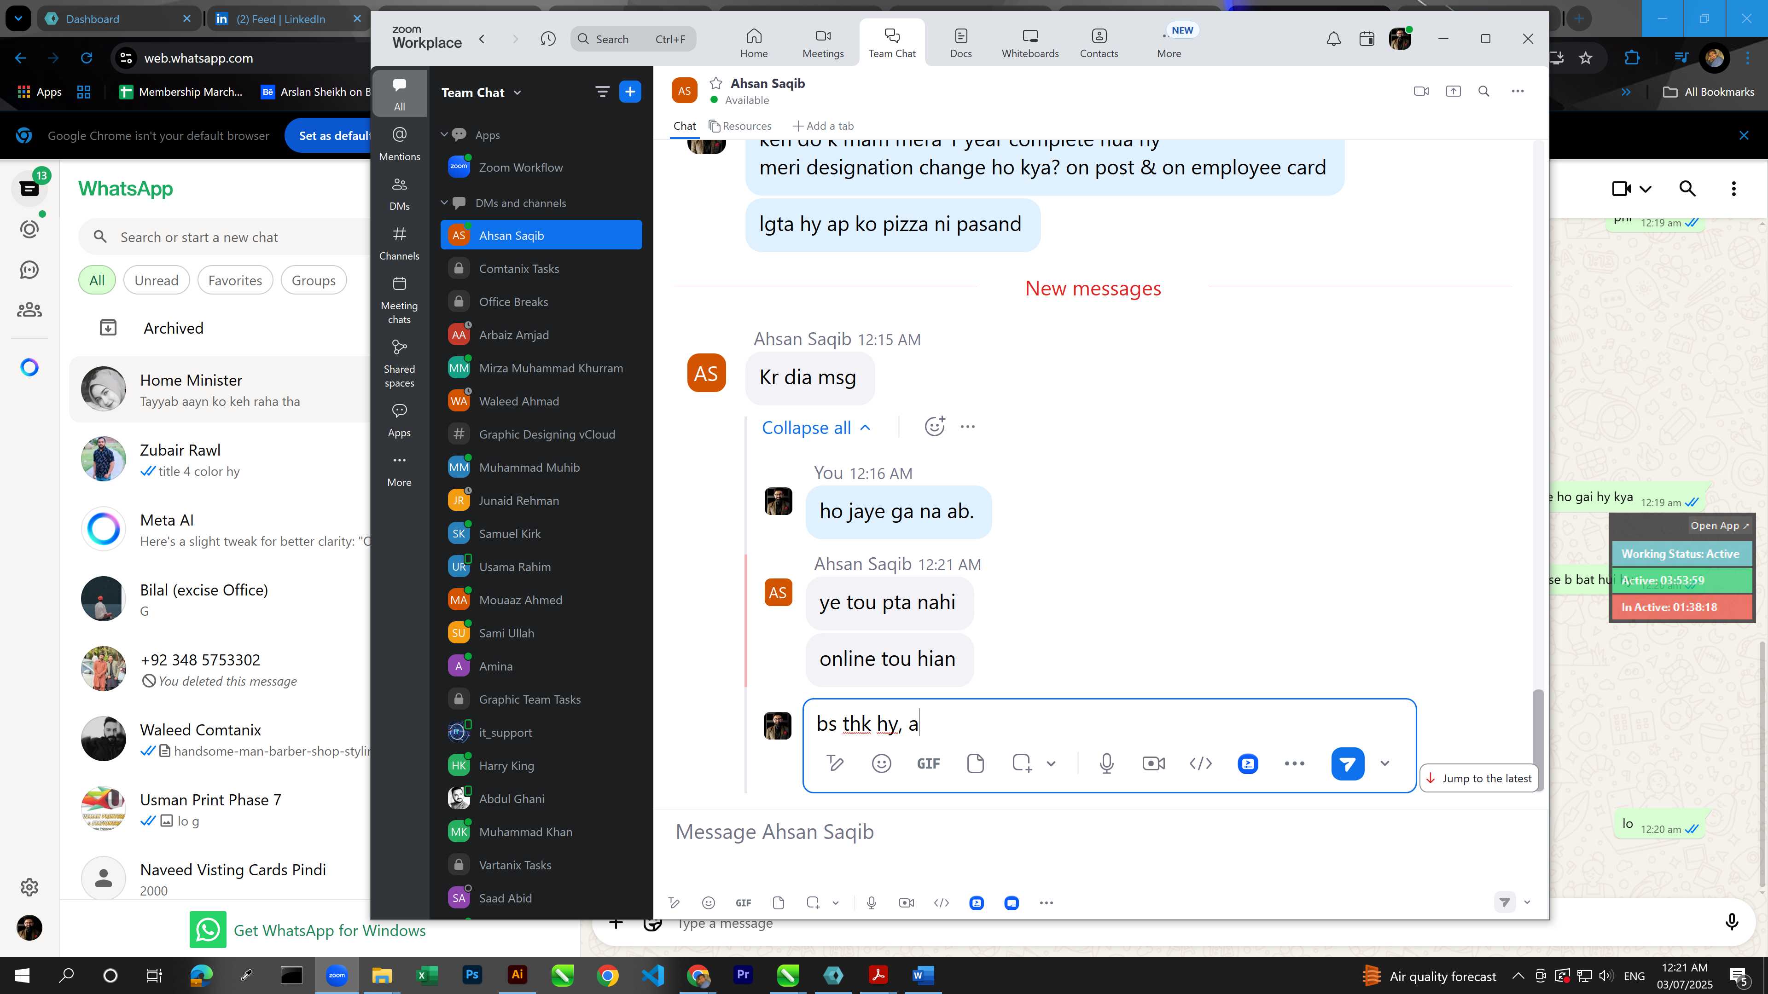Click Jump to the latest button
This screenshot has height=994, width=1768.
pyautogui.click(x=1478, y=778)
